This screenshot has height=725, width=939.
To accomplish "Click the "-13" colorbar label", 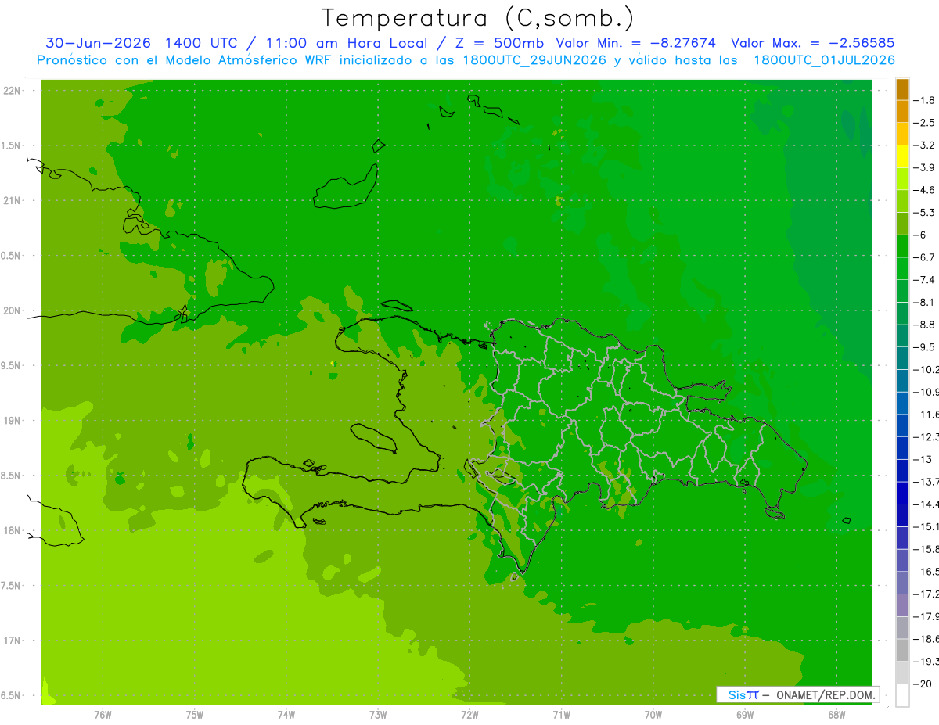I will pos(922,459).
